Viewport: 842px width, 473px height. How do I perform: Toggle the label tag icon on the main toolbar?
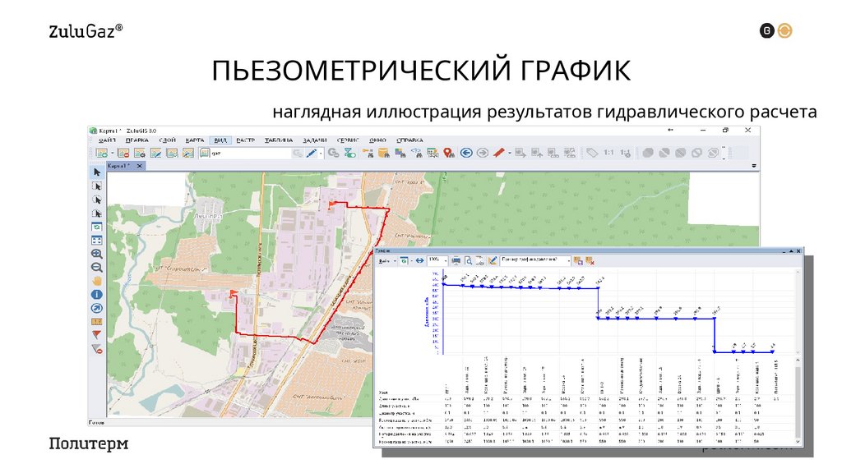[x=592, y=153]
